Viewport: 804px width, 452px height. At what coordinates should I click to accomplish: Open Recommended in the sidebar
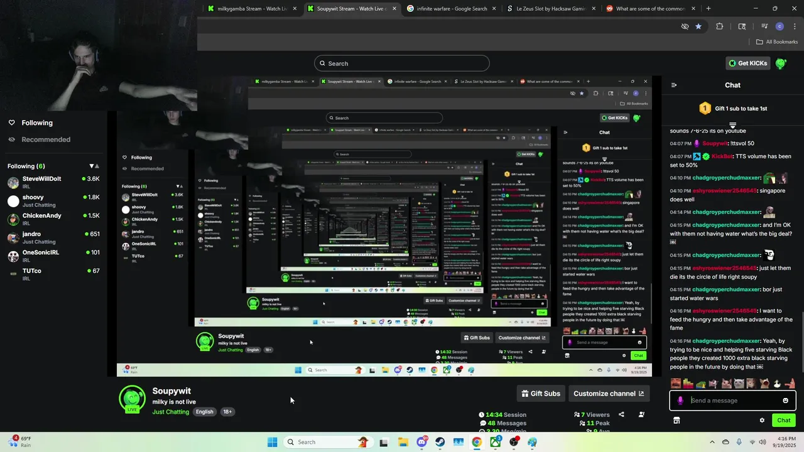[x=40, y=139]
